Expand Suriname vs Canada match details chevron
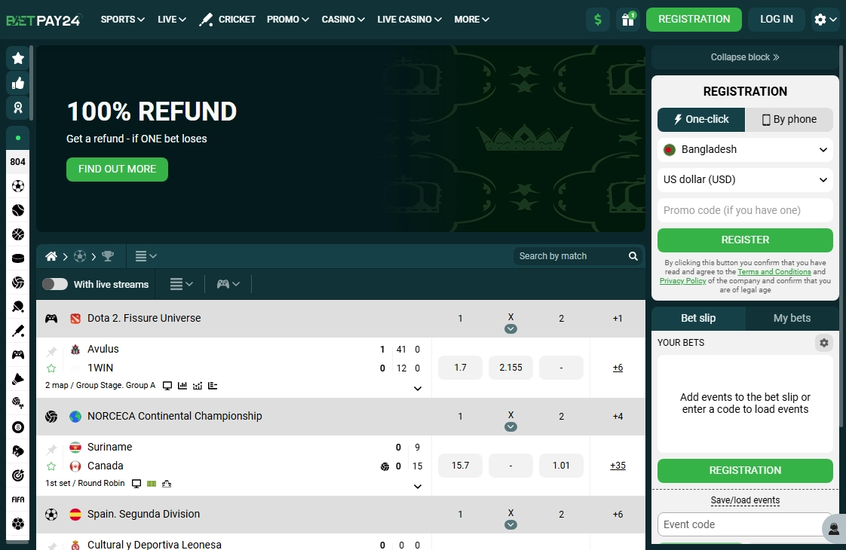This screenshot has height=550, width=846. [x=418, y=487]
